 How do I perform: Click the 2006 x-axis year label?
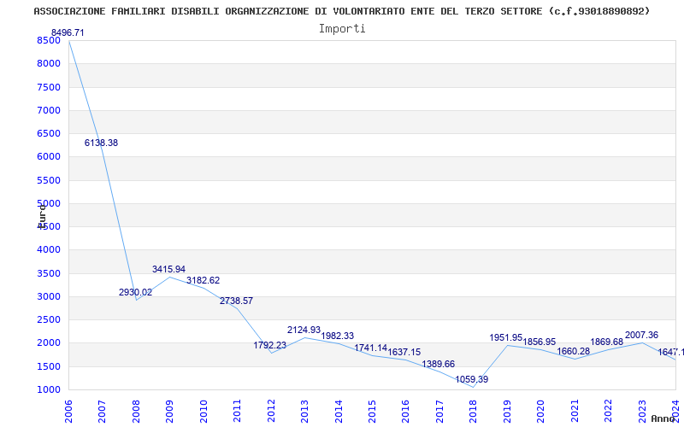tap(68, 412)
